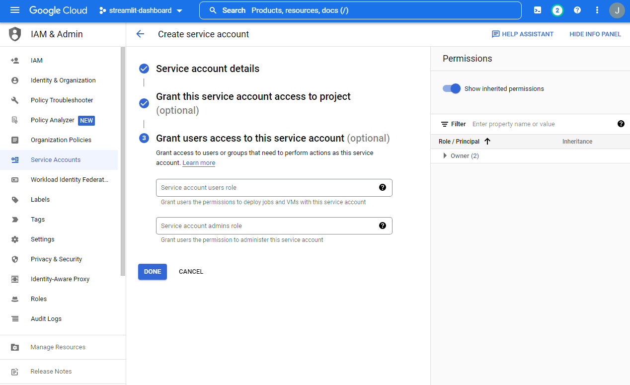Open Identity-Aware Proxy
630x385 pixels.
click(59, 279)
